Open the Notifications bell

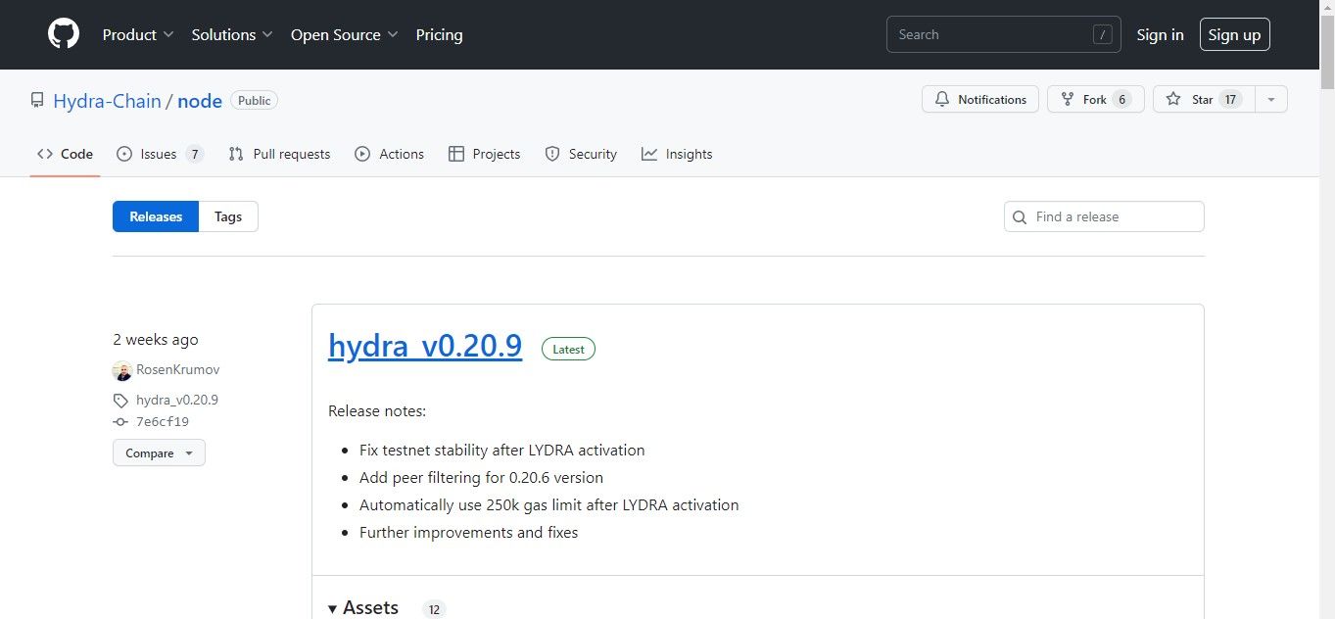point(941,99)
